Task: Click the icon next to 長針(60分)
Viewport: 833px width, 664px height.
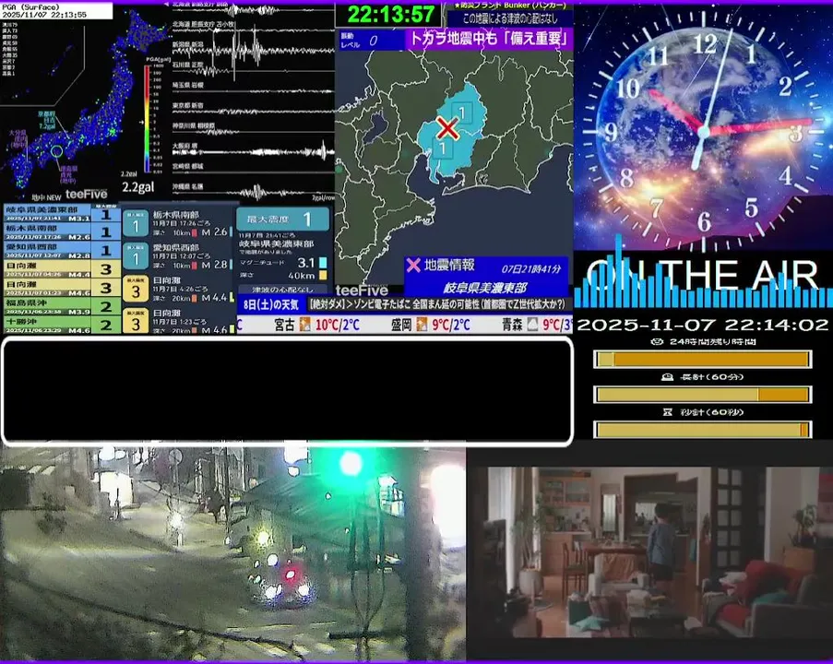Action: tap(667, 377)
